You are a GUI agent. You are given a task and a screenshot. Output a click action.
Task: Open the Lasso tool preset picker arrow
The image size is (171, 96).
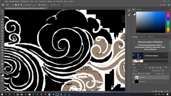(10, 5)
